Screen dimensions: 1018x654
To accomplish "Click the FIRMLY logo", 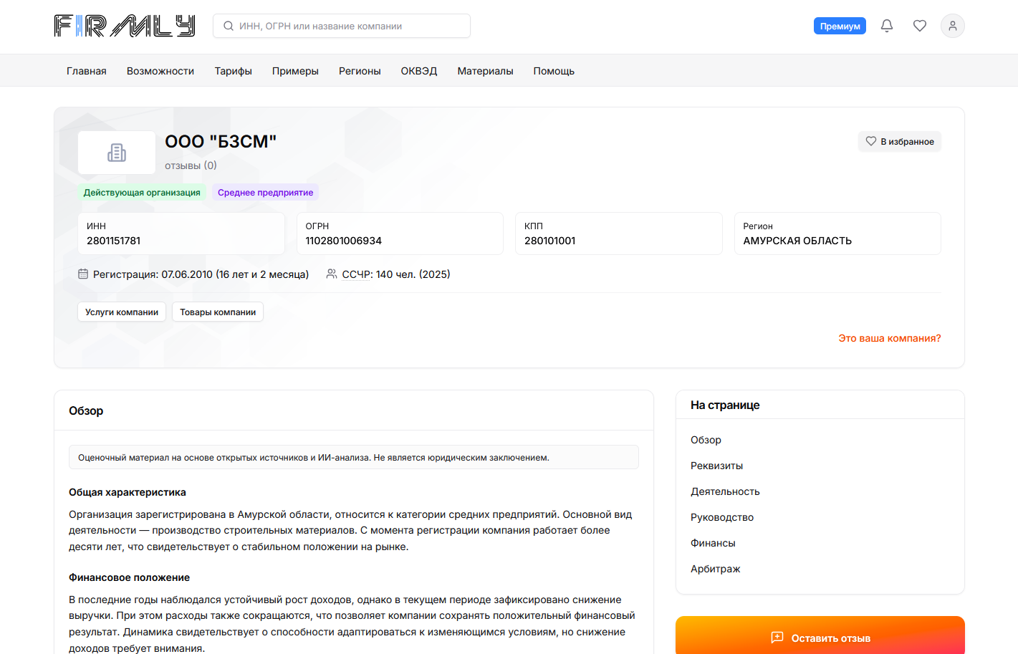I will [125, 26].
